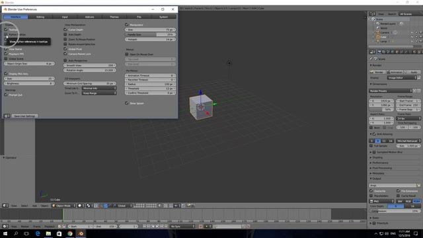Image resolution: width=423 pixels, height=238 pixels.
Task: Open the Timeline editor type icon
Action: click(x=5, y=226)
